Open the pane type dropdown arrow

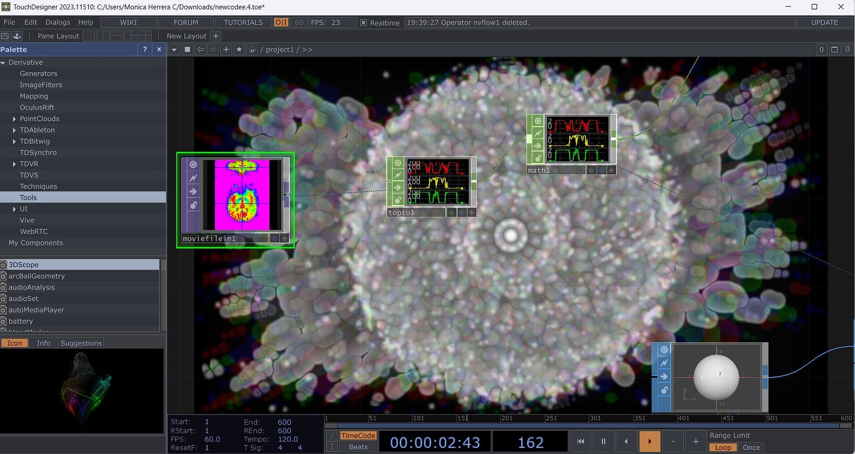(174, 49)
